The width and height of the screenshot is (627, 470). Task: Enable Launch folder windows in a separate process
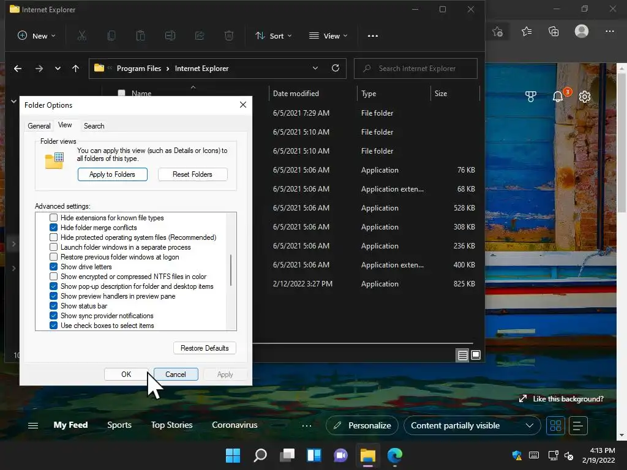pyautogui.click(x=54, y=247)
